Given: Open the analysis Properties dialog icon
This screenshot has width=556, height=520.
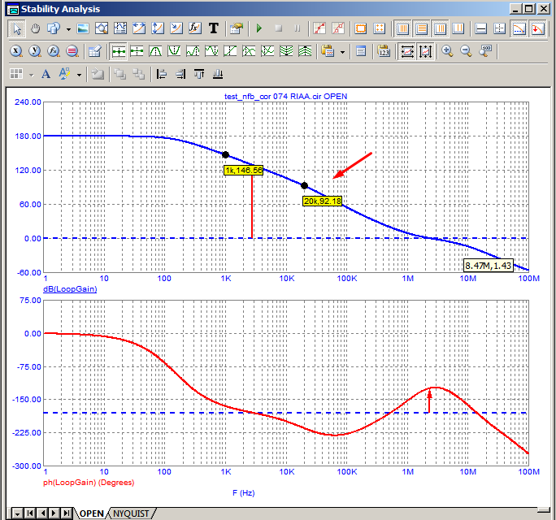Looking at the screenshot, I should click(x=237, y=28).
